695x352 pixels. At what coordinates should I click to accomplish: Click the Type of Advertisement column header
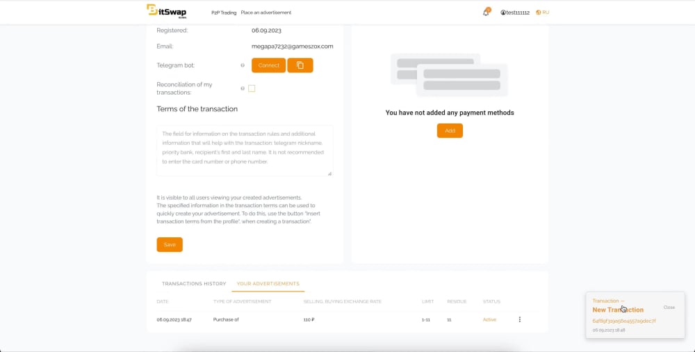coord(243,301)
